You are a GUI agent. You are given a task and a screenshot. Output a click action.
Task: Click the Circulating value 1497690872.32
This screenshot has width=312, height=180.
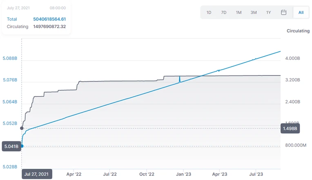pos(49,26)
